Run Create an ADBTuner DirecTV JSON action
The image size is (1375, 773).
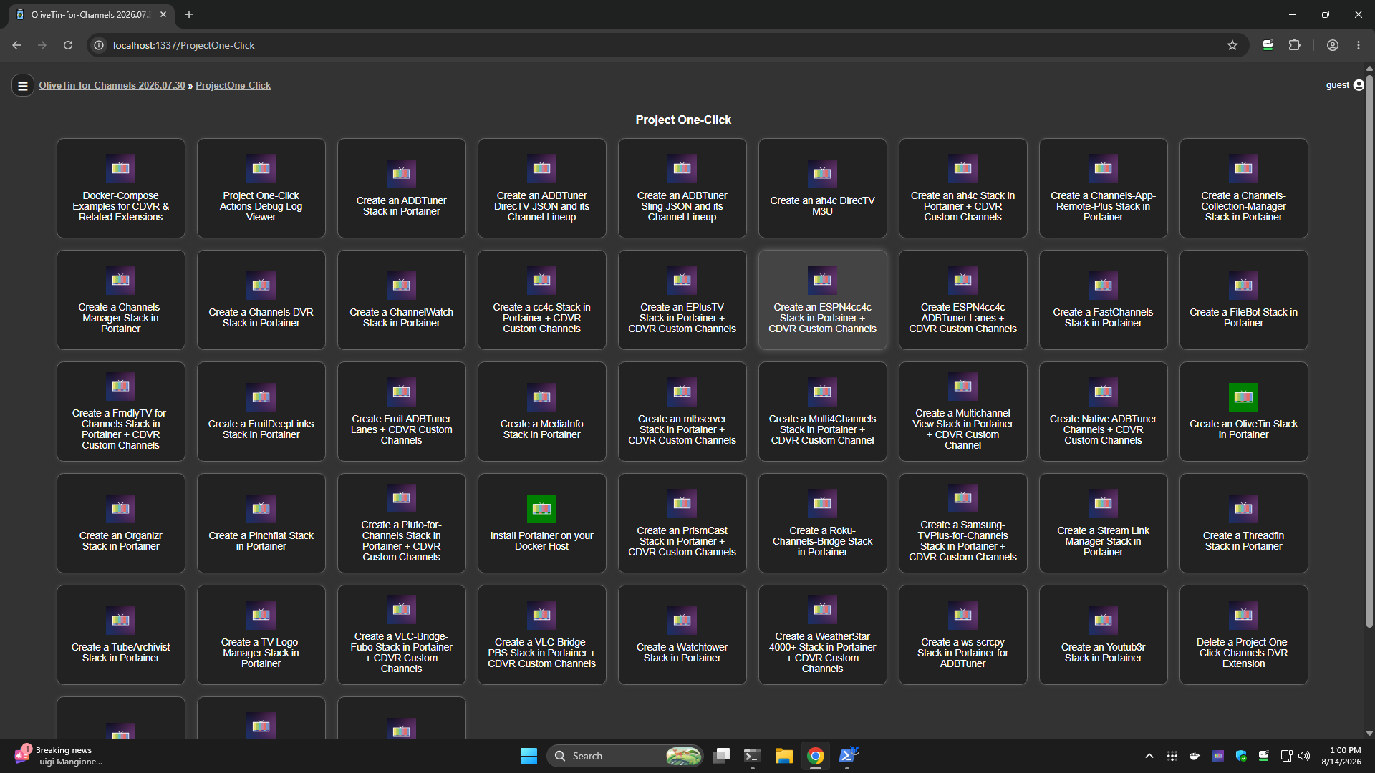click(x=542, y=188)
